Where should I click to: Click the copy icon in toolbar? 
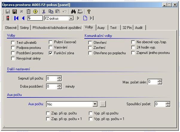point(51,12)
